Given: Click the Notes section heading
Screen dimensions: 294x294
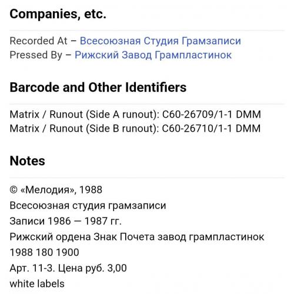Looking at the screenshot, I should click(28, 161).
